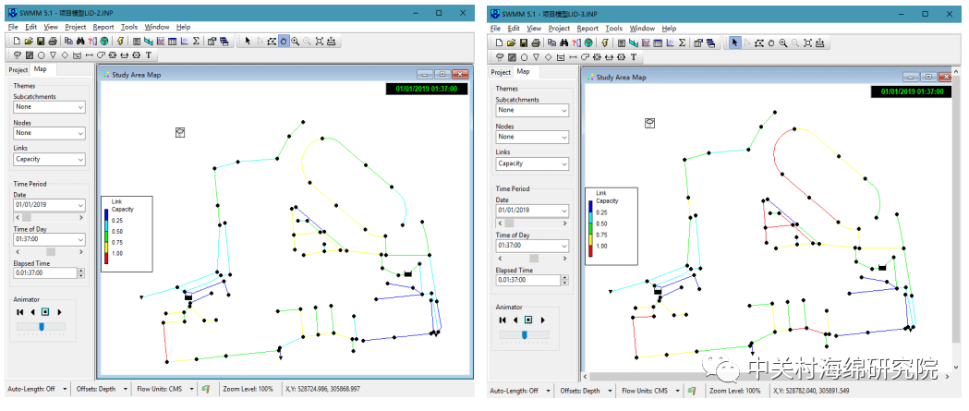Click animation speed slider in left window
Image resolution: width=969 pixels, height=411 pixels.
point(42,326)
